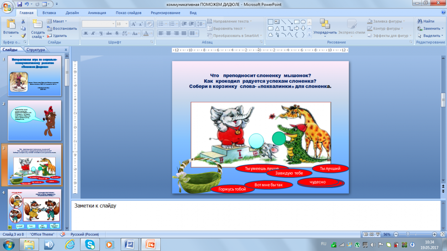
Task: Select the Format Painter brush
Action: pyautogui.click(x=23, y=36)
